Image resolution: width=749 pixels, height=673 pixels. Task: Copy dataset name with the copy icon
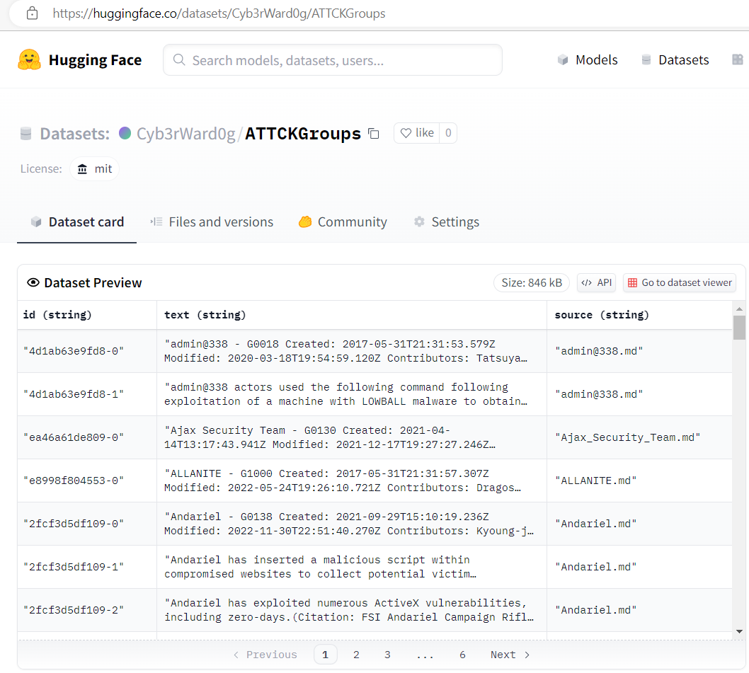pyautogui.click(x=374, y=134)
